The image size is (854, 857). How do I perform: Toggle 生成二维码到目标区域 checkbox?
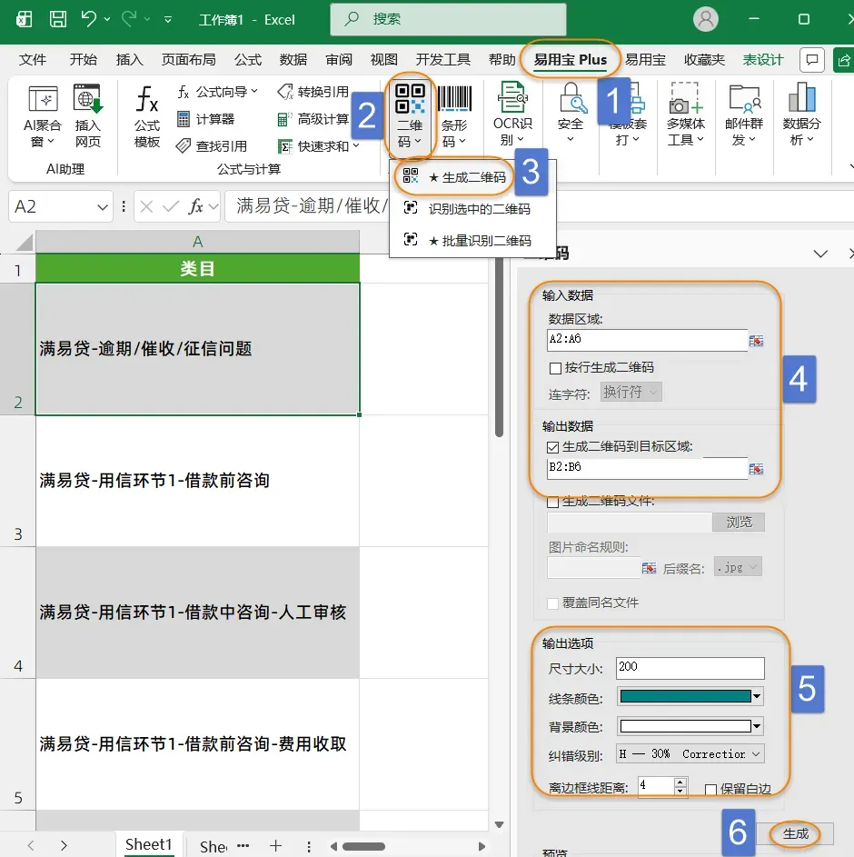tap(553, 448)
